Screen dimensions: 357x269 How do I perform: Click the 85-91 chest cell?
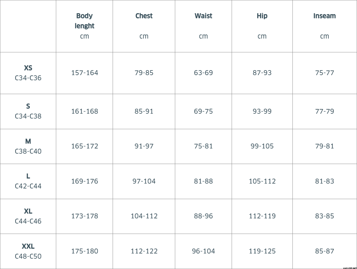[x=144, y=111]
